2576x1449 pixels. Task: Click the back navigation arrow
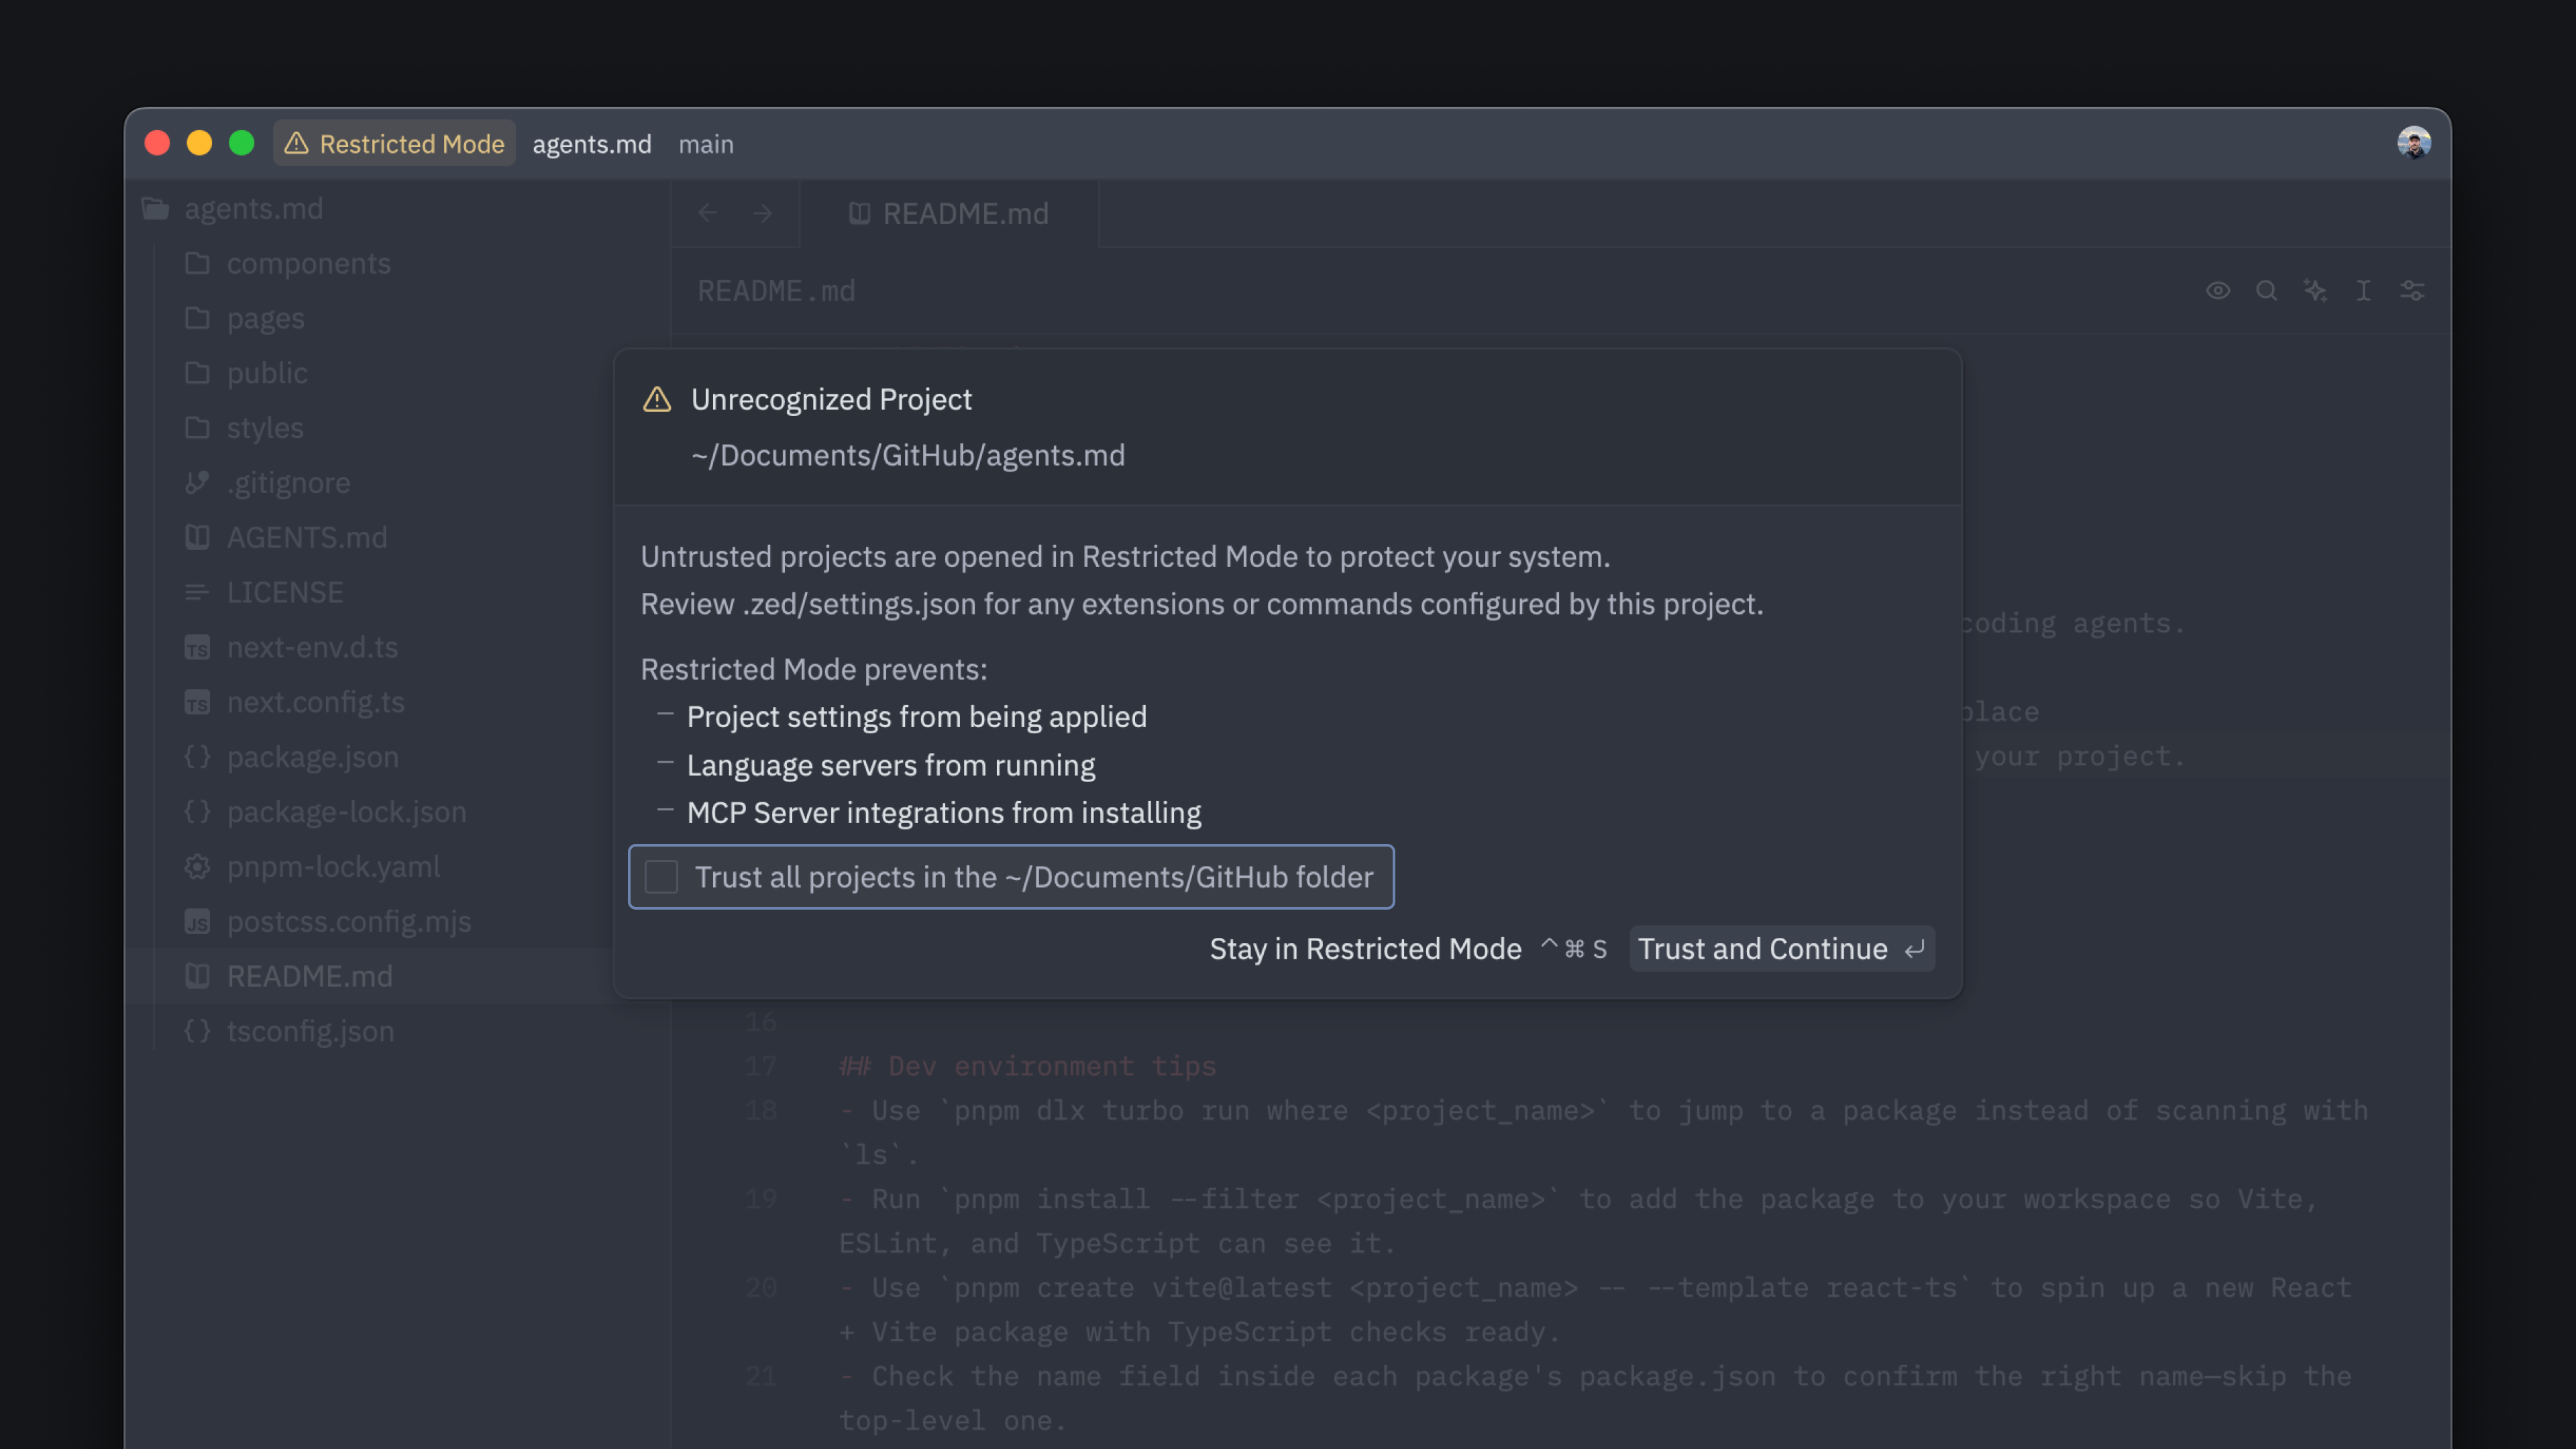(709, 213)
